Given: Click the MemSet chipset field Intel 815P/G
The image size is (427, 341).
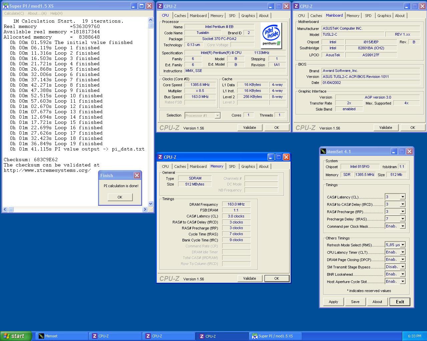Looking at the screenshot, I should coord(360,167).
